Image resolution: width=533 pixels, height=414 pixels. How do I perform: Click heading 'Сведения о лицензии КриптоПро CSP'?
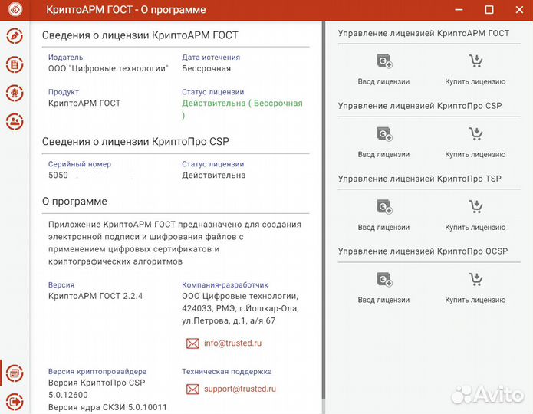pyautogui.click(x=135, y=141)
